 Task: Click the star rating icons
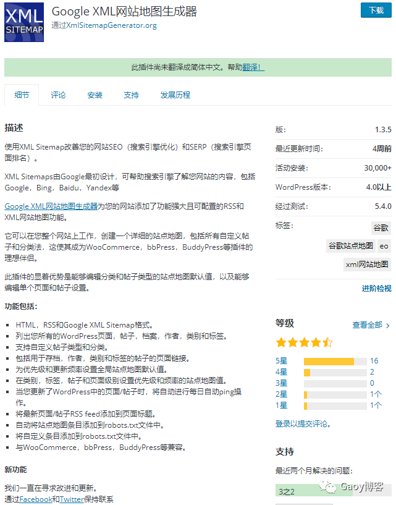coord(304,342)
